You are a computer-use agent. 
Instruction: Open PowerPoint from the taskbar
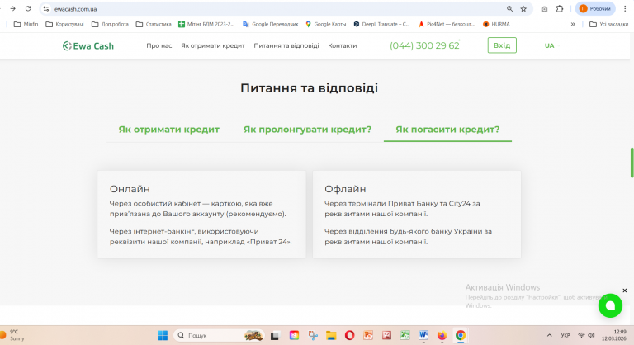coord(368,335)
